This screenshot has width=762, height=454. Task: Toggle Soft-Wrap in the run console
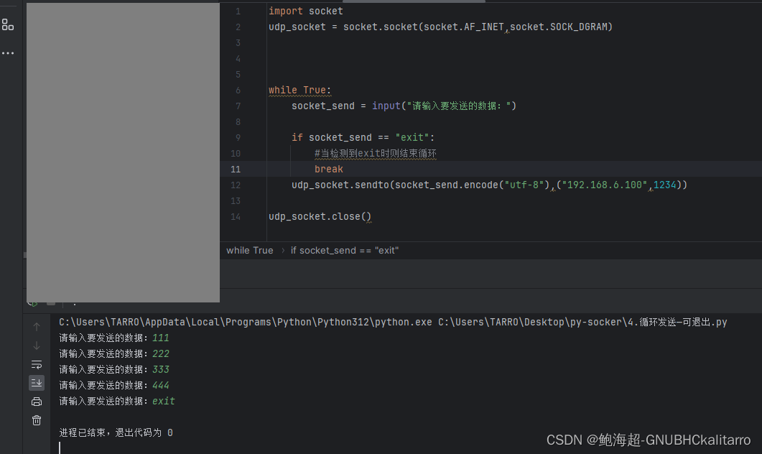[37, 364]
